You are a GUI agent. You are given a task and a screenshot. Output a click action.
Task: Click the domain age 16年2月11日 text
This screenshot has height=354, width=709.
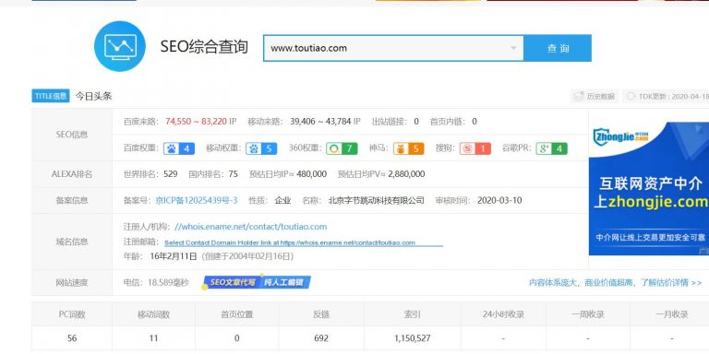(174, 256)
